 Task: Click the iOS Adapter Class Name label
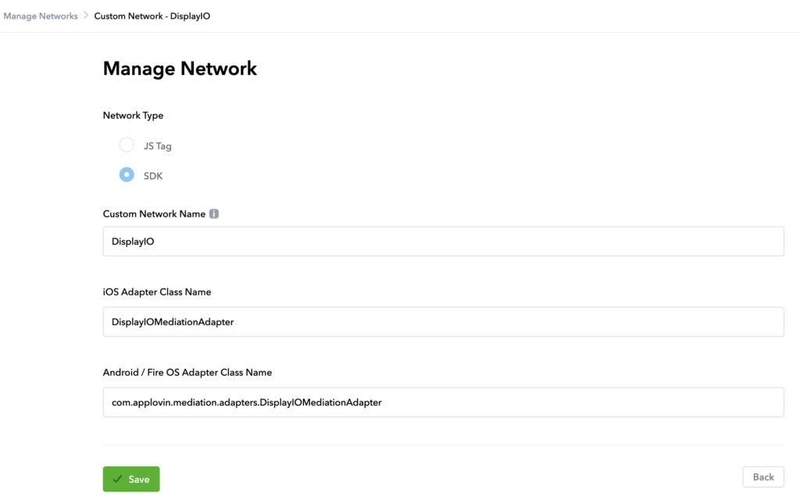click(157, 292)
